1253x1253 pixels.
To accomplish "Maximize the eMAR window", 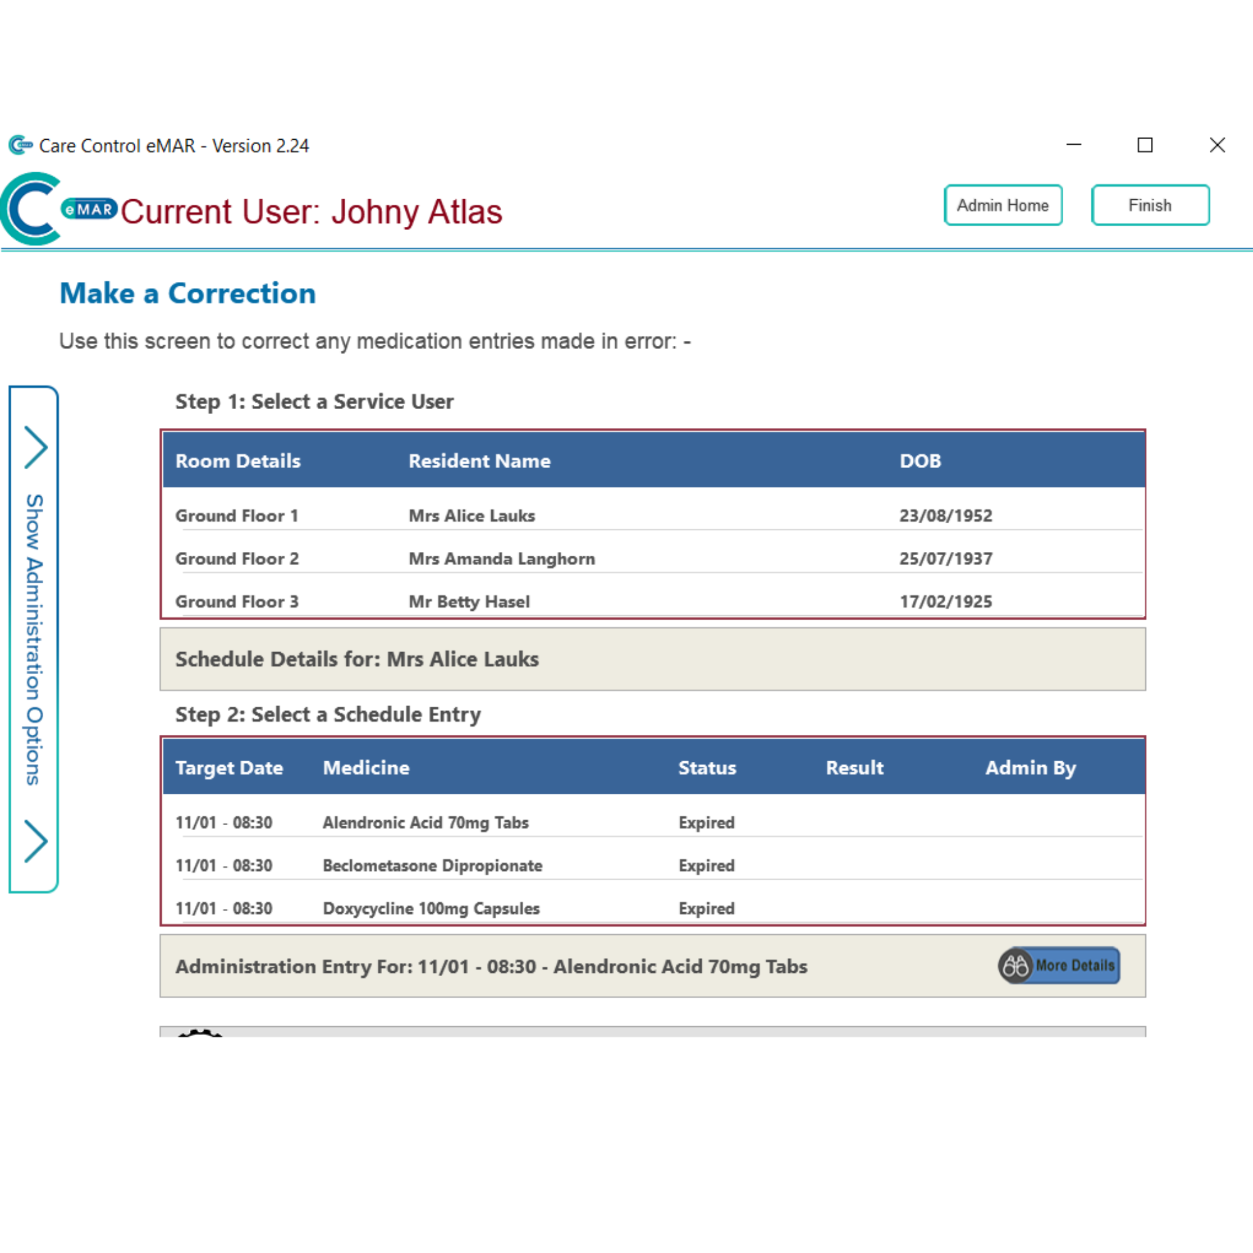I will pos(1145,145).
